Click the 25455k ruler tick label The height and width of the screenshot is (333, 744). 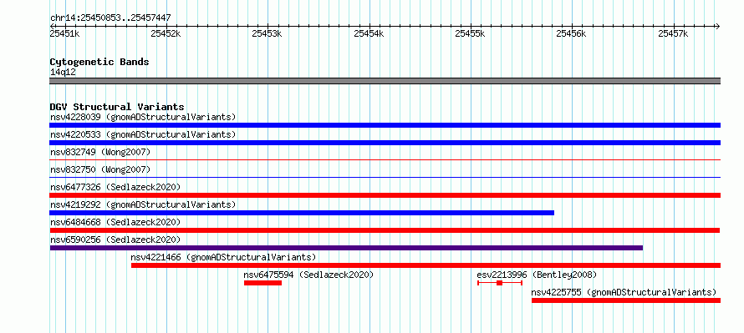470,33
